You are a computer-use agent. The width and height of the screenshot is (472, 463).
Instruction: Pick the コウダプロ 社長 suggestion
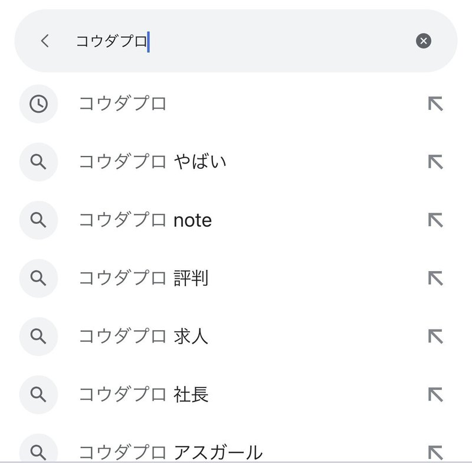(x=143, y=394)
